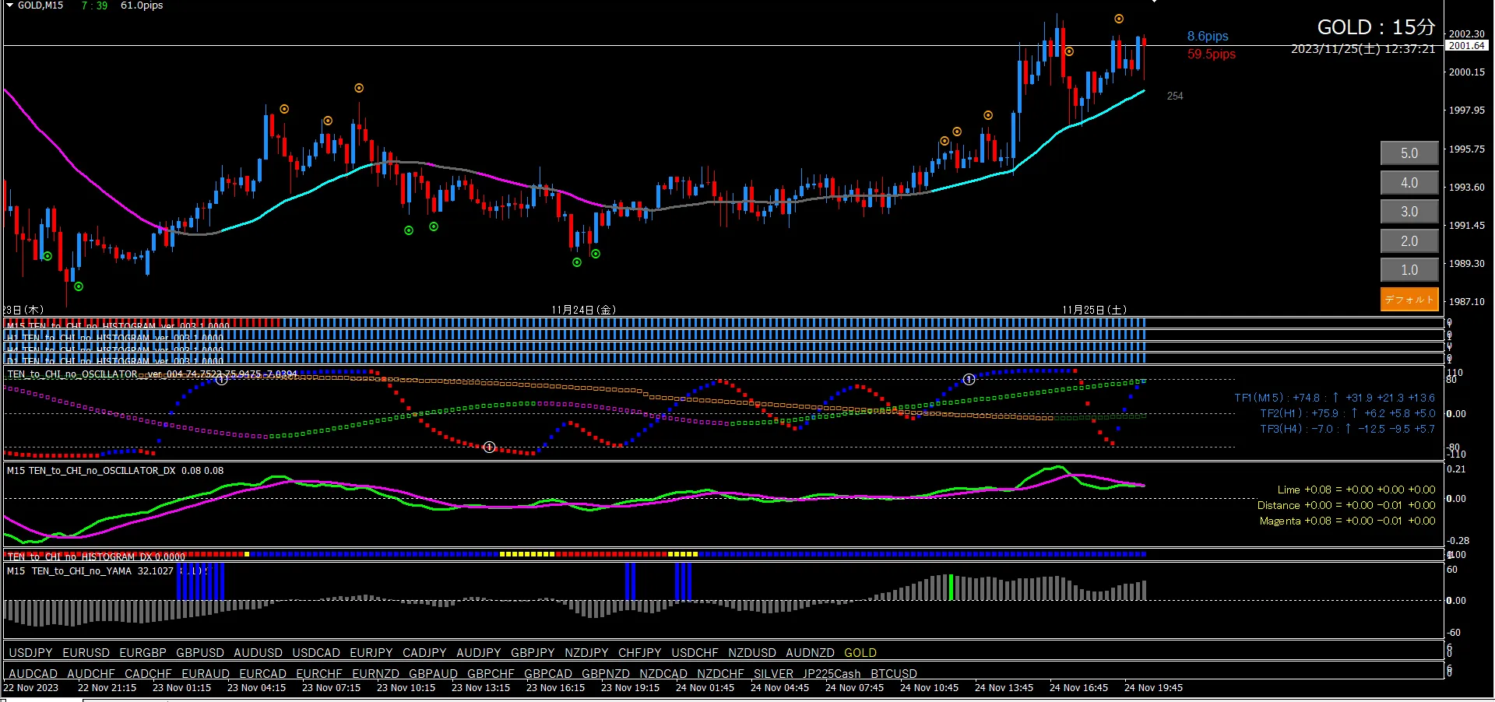Switch chart to SILVER
The height and width of the screenshot is (702, 1495).
pos(774,674)
